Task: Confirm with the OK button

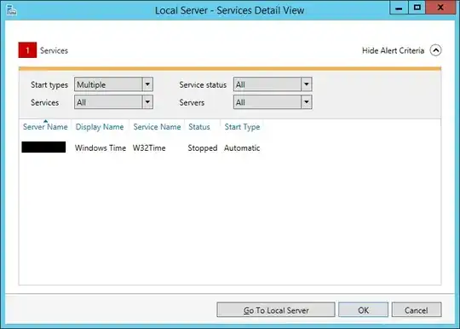Action: click(x=363, y=310)
